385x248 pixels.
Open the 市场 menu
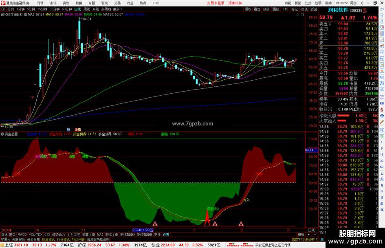coord(53,3)
